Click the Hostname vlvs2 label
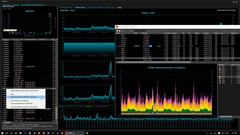 click(x=67, y=10)
